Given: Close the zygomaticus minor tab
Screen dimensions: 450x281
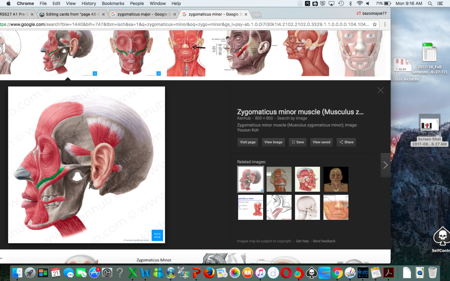Looking at the screenshot, I should (x=246, y=14).
